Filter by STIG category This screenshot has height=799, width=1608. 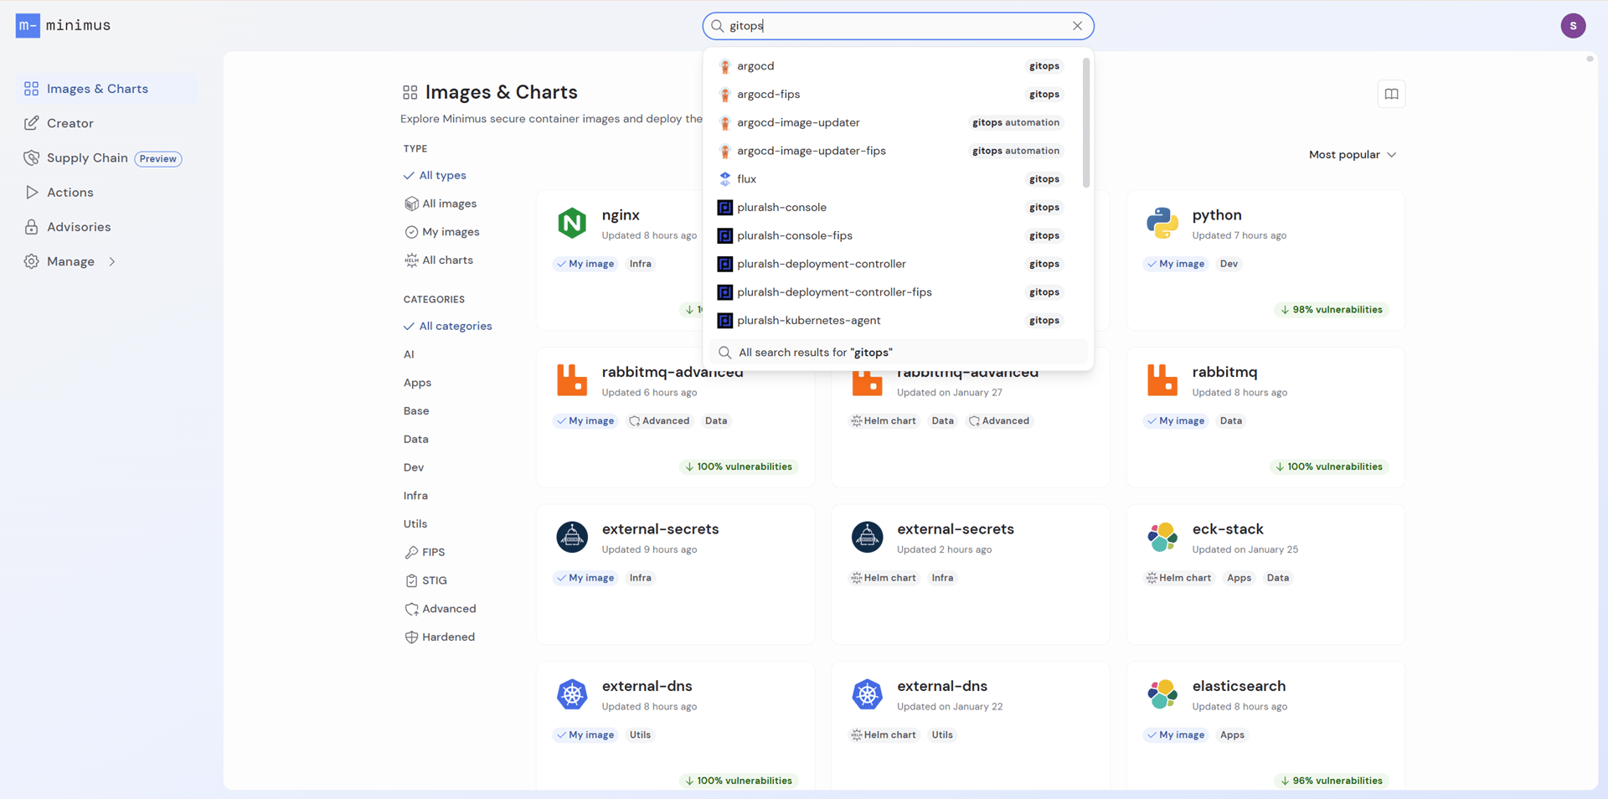[426, 580]
